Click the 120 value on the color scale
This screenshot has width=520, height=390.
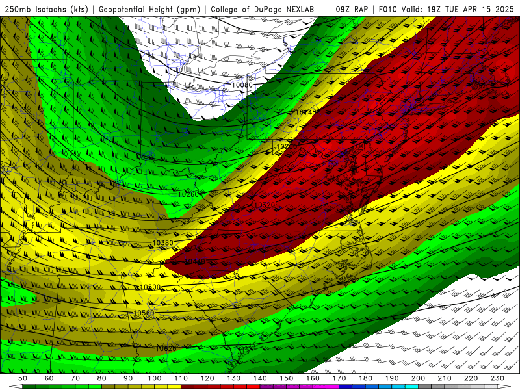click(207, 378)
